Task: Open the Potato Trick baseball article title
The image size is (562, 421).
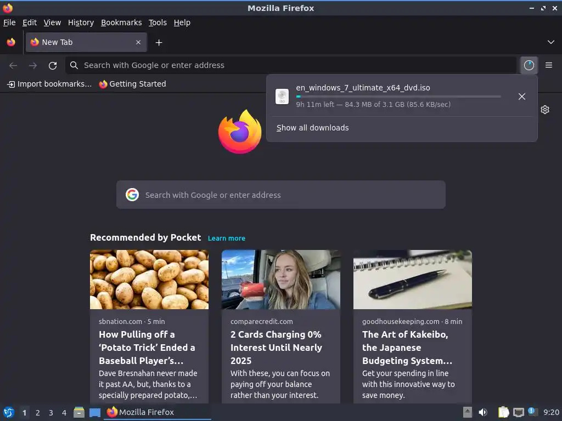Action: point(147,348)
